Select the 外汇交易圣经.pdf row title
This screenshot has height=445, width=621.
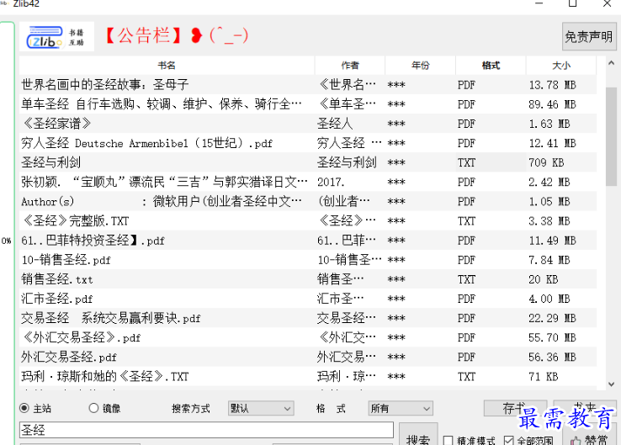[69, 357]
